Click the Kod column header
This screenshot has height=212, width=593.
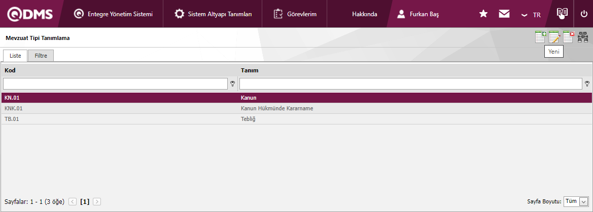[x=10, y=70]
